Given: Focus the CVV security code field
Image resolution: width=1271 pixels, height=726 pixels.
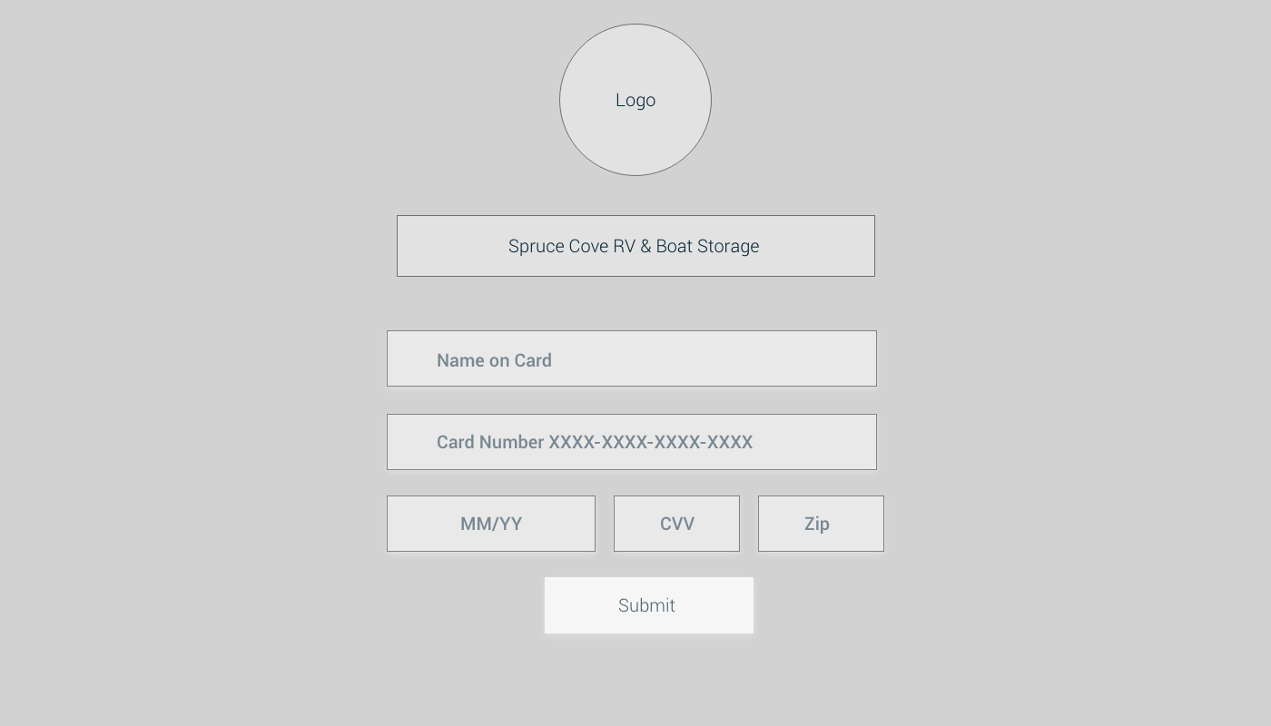Looking at the screenshot, I should point(676,524).
